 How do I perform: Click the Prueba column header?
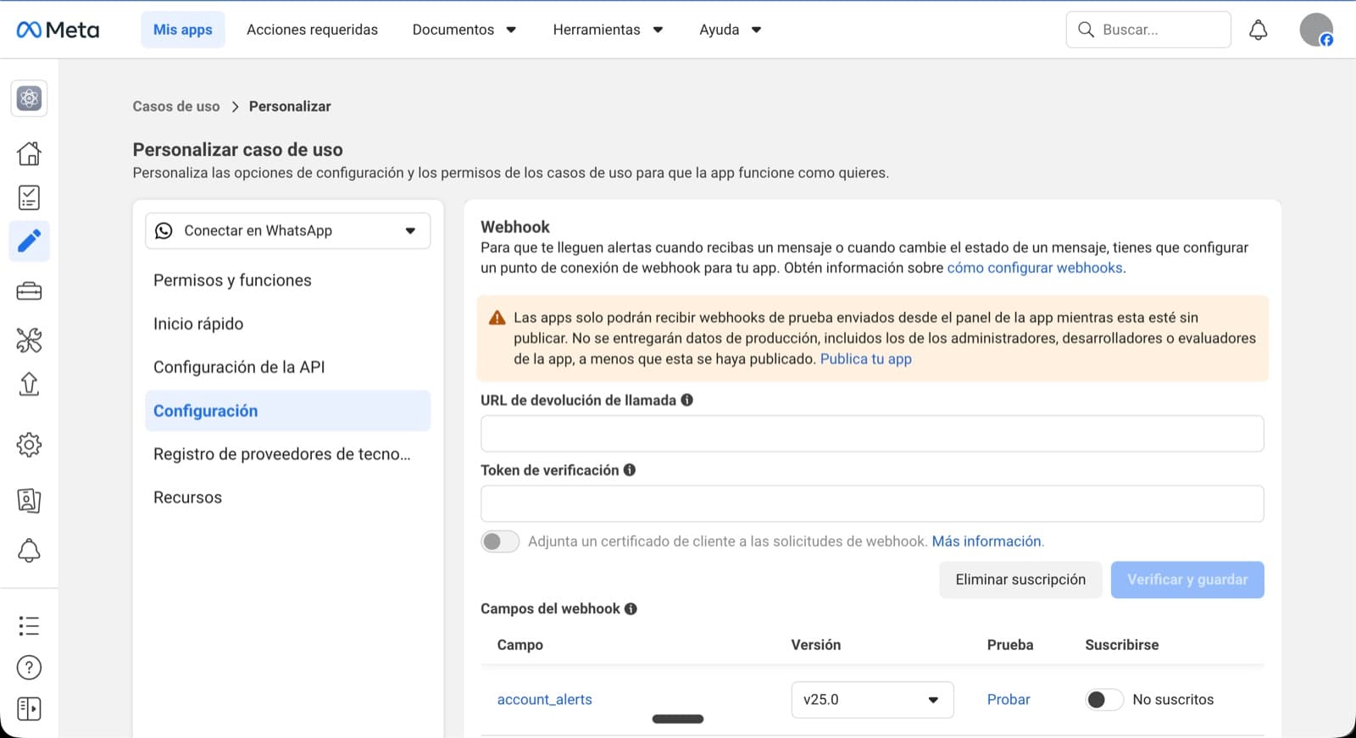1010,645
